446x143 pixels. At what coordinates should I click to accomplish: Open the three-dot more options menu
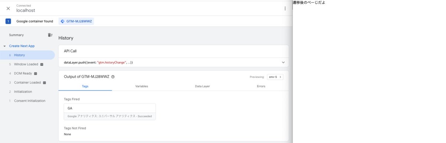(285, 8)
